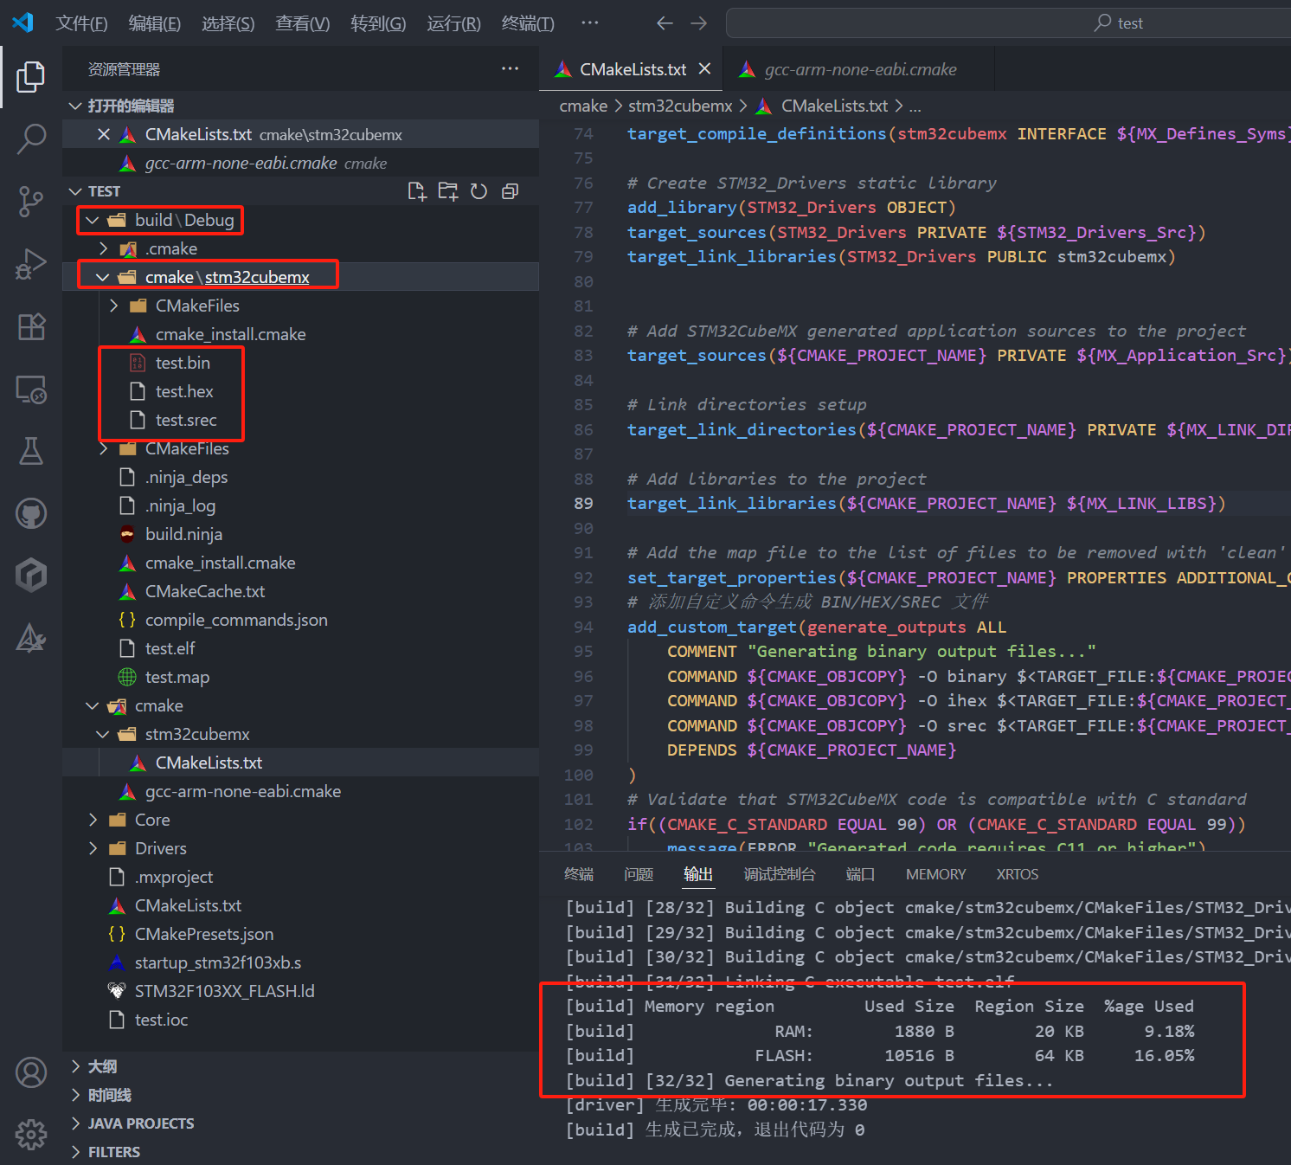Go forward with the right arrow
This screenshot has height=1165, width=1291.
coord(698,23)
